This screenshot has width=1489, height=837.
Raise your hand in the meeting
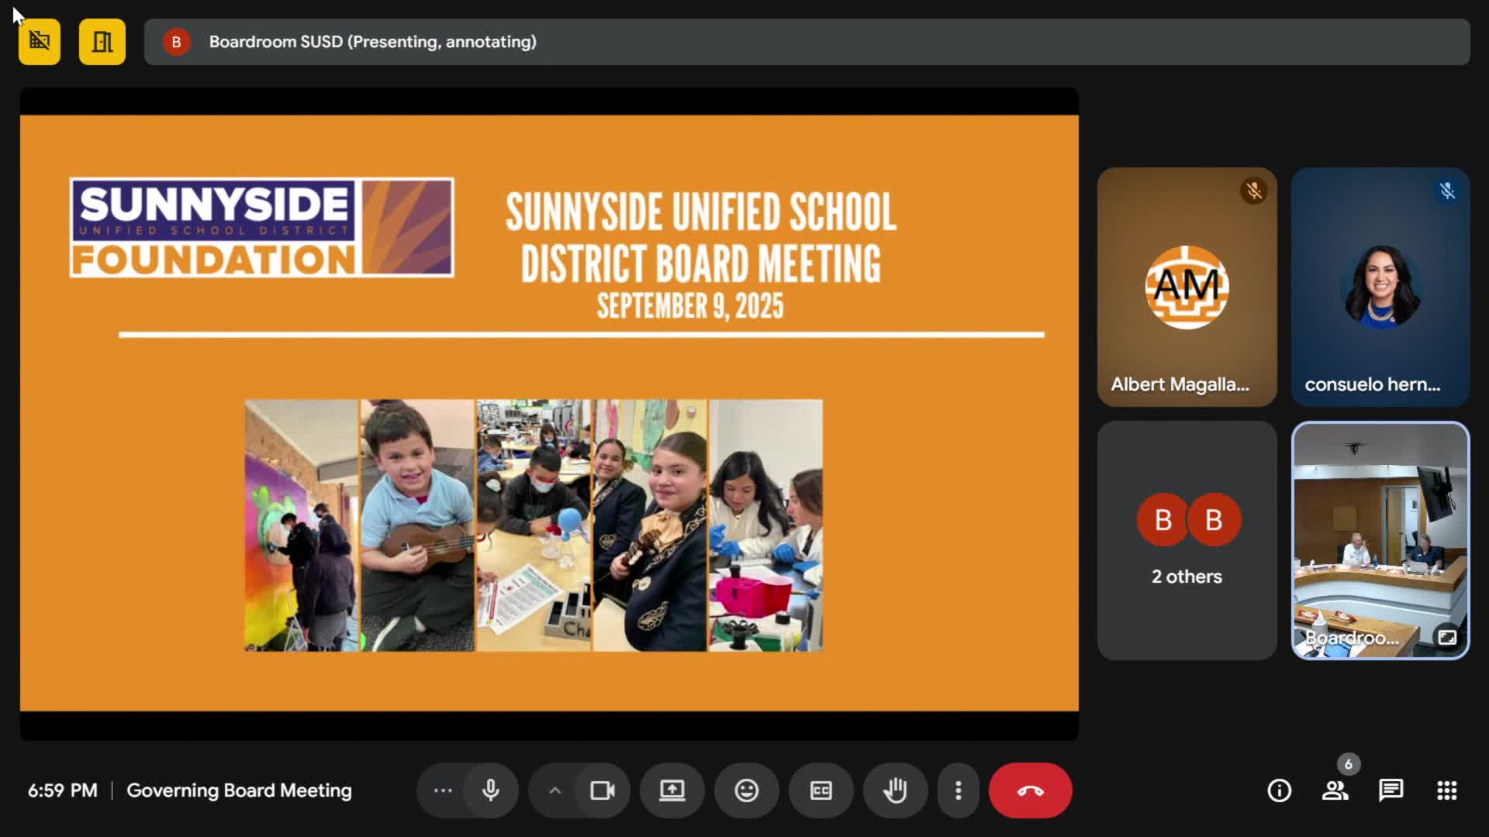(x=895, y=790)
